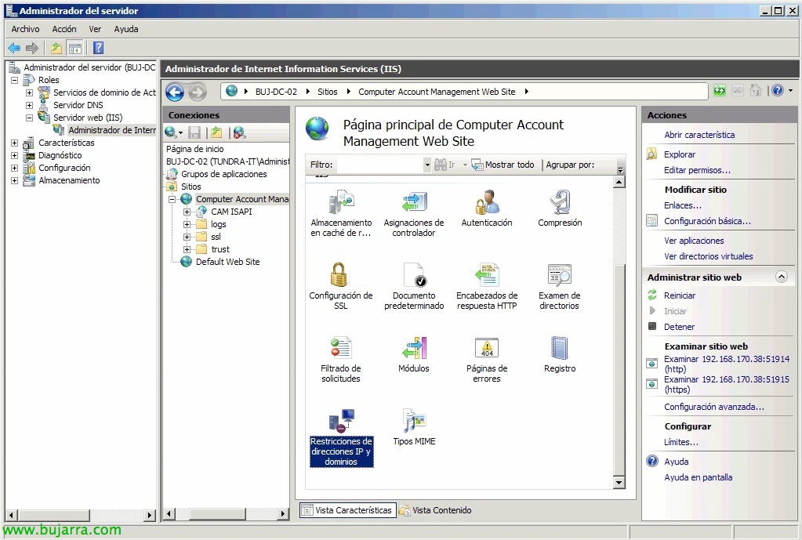Click the home icon beside IIS address bar
This screenshot has width=802, height=540.
(756, 90)
